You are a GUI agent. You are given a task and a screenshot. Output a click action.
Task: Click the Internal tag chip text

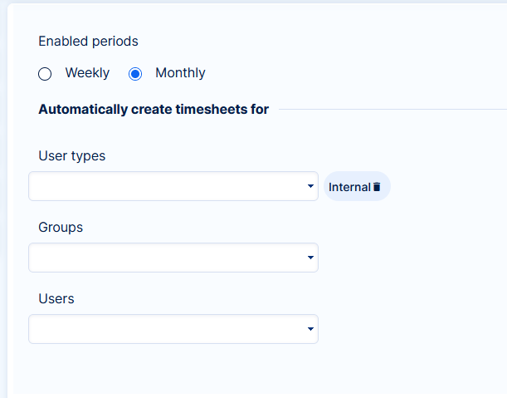click(349, 187)
